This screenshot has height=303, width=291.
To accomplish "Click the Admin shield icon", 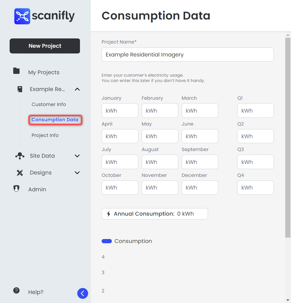I will 17,188.
